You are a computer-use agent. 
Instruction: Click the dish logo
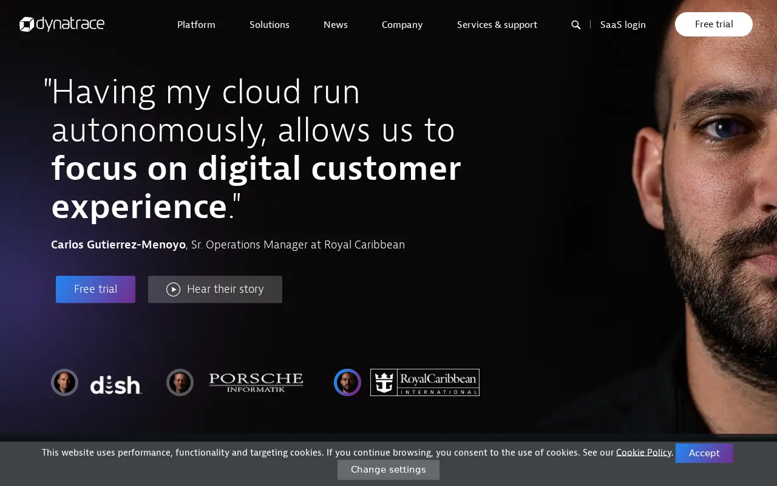tap(116, 385)
